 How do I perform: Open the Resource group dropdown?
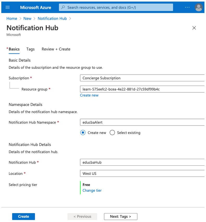[x=142, y=89]
